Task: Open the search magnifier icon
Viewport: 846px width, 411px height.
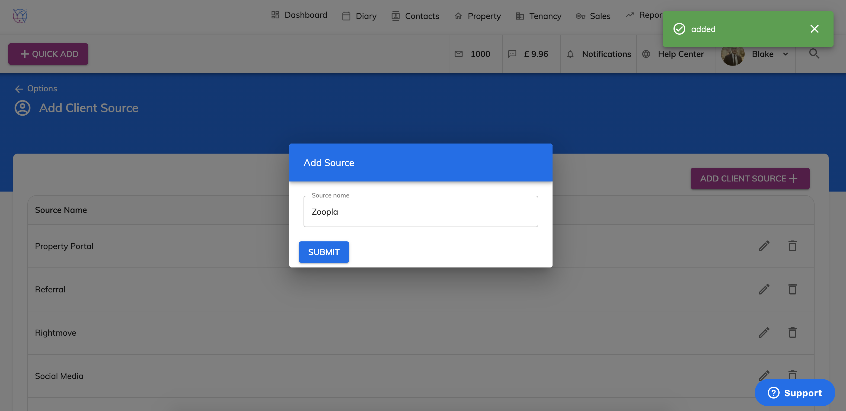Action: point(814,54)
